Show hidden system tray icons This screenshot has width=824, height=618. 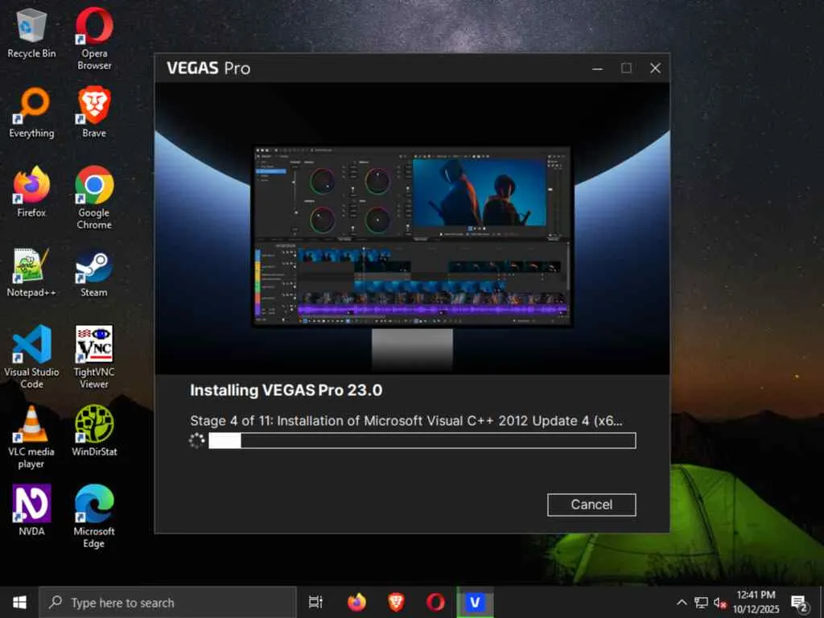tap(682, 602)
